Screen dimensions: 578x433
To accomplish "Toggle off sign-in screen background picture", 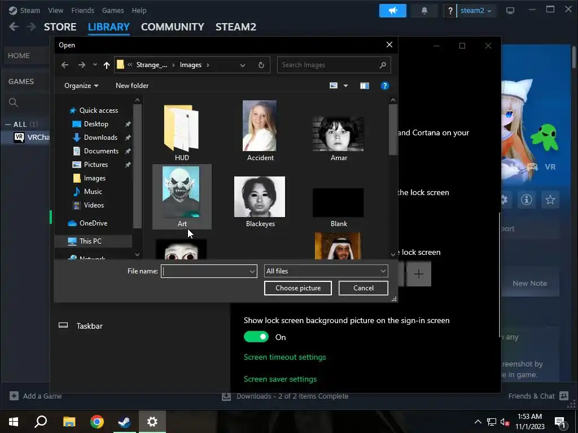I will tap(256, 337).
